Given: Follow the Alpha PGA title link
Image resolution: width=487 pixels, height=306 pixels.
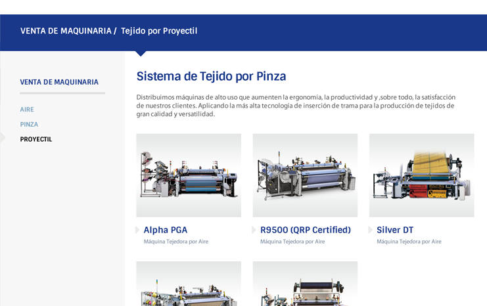Looking at the screenshot, I should click(x=166, y=230).
